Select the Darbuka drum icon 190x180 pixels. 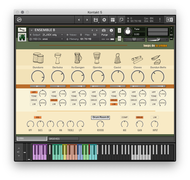pyautogui.click(x=58, y=58)
